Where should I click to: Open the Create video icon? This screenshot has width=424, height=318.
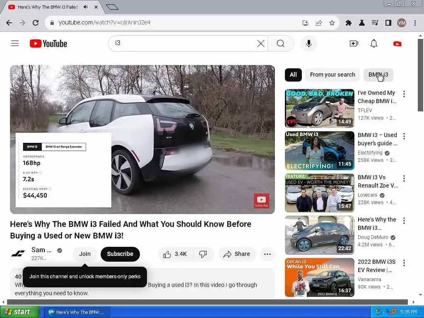click(x=354, y=43)
